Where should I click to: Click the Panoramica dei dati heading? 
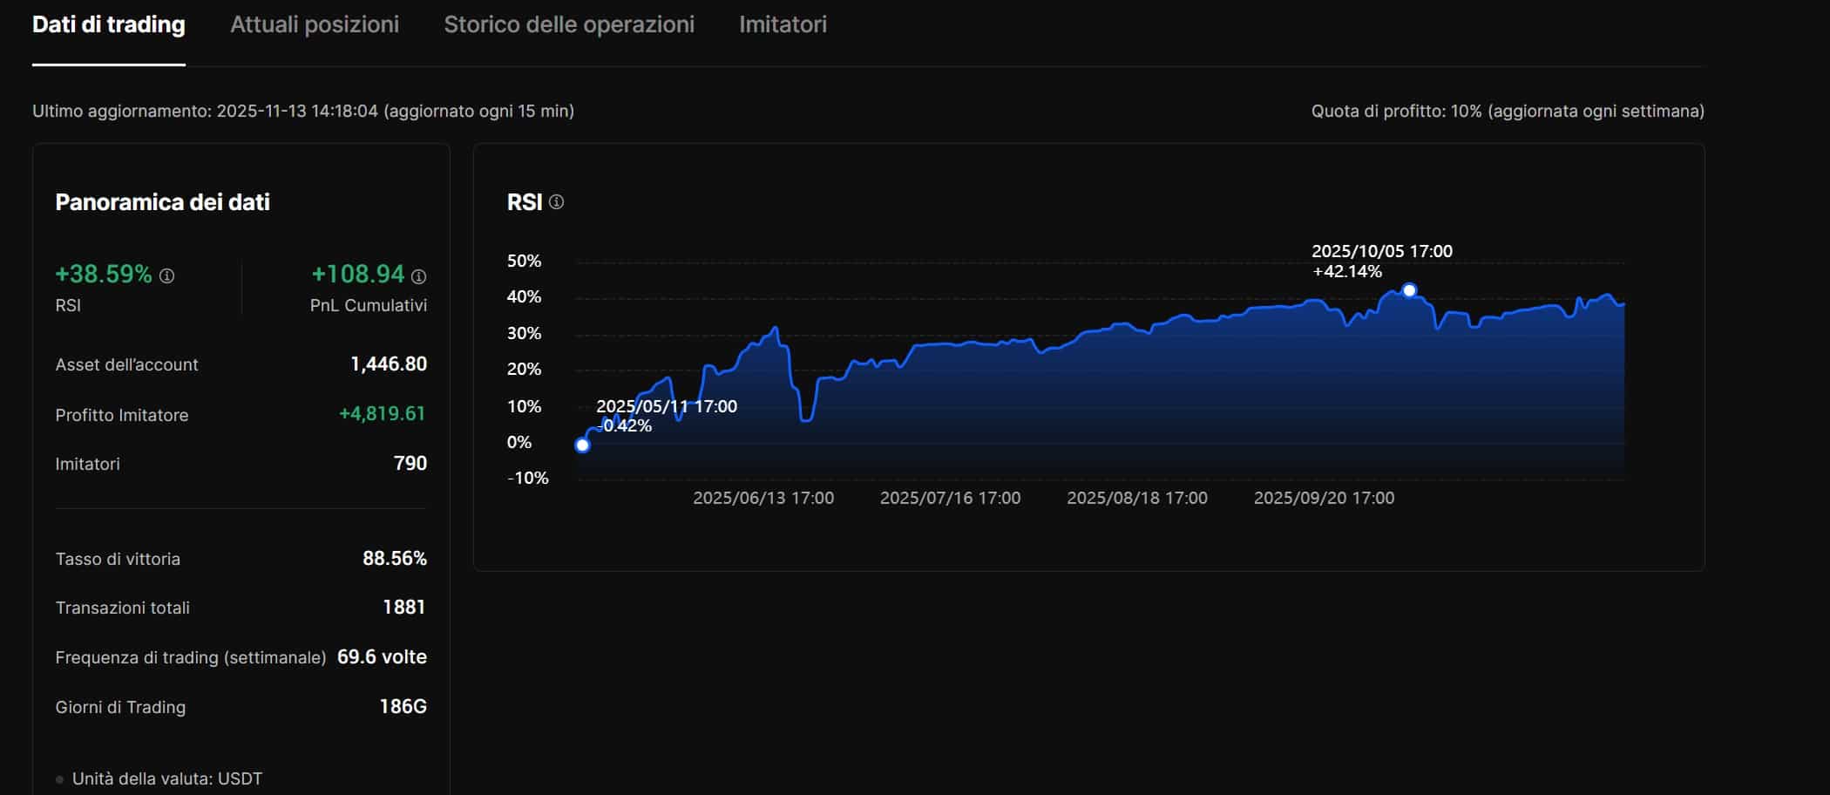[x=162, y=201]
